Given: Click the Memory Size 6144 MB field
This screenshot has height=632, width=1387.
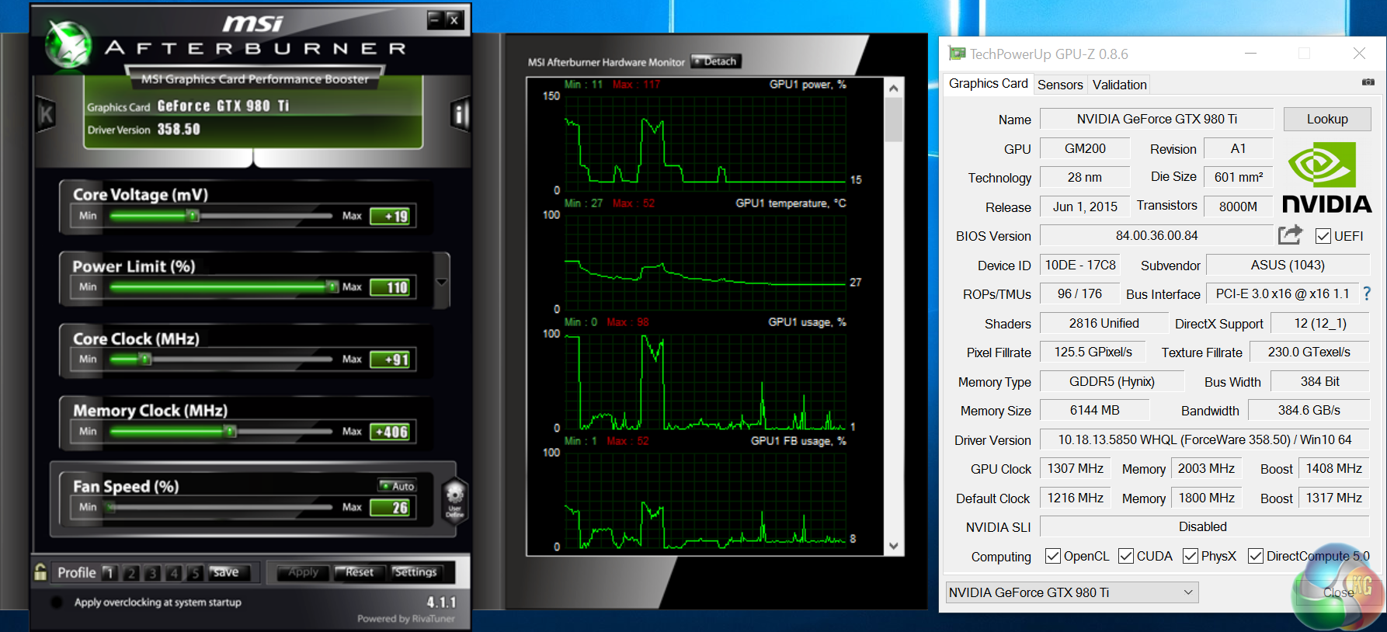Looking at the screenshot, I should [x=1094, y=410].
